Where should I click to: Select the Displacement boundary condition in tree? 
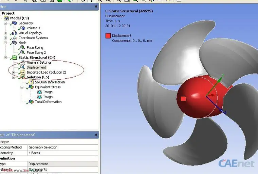[x=36, y=67]
